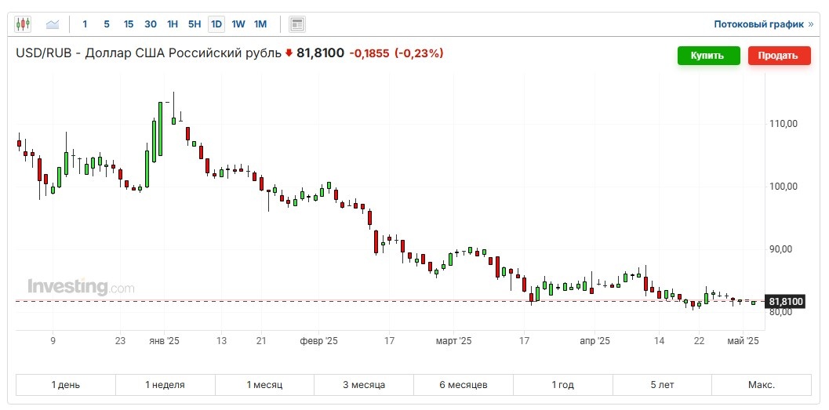Click the -0,1855 price change value
This screenshot has width=829, height=410.
(x=369, y=53)
